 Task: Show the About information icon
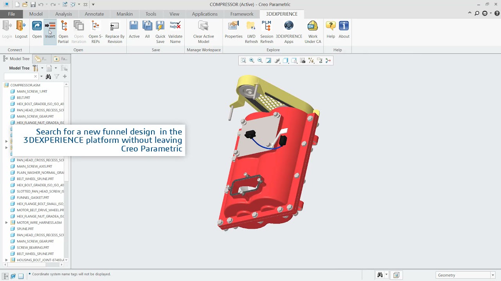344,26
